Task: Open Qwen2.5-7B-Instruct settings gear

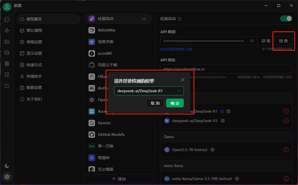Action: [x=212, y=150]
